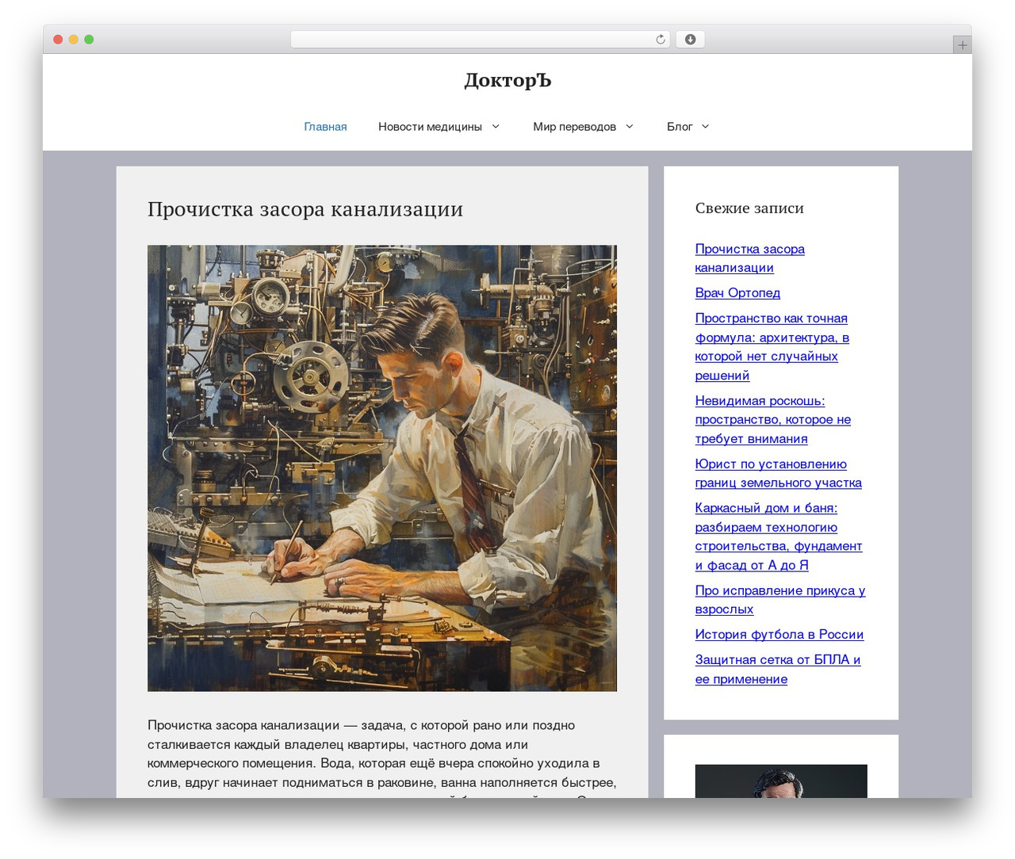Screen dimensions: 1015x859
Task: Open link Каркасный дом и баня
Action: click(778, 536)
